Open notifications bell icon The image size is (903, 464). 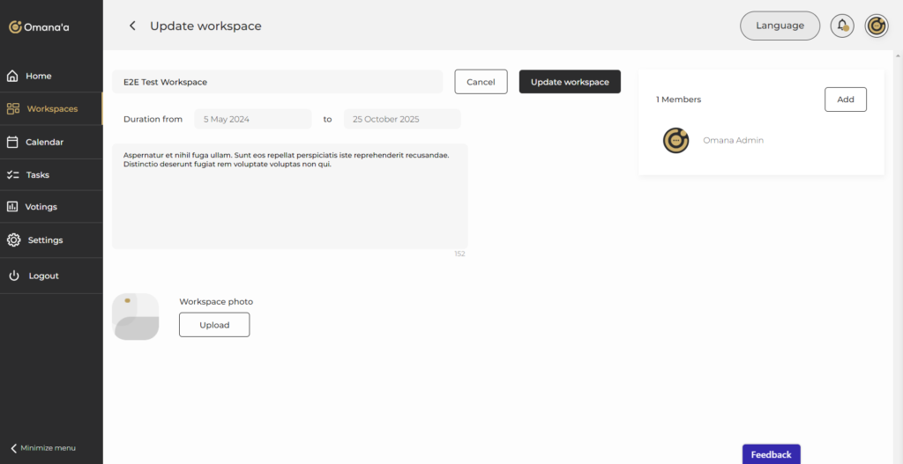pos(842,26)
